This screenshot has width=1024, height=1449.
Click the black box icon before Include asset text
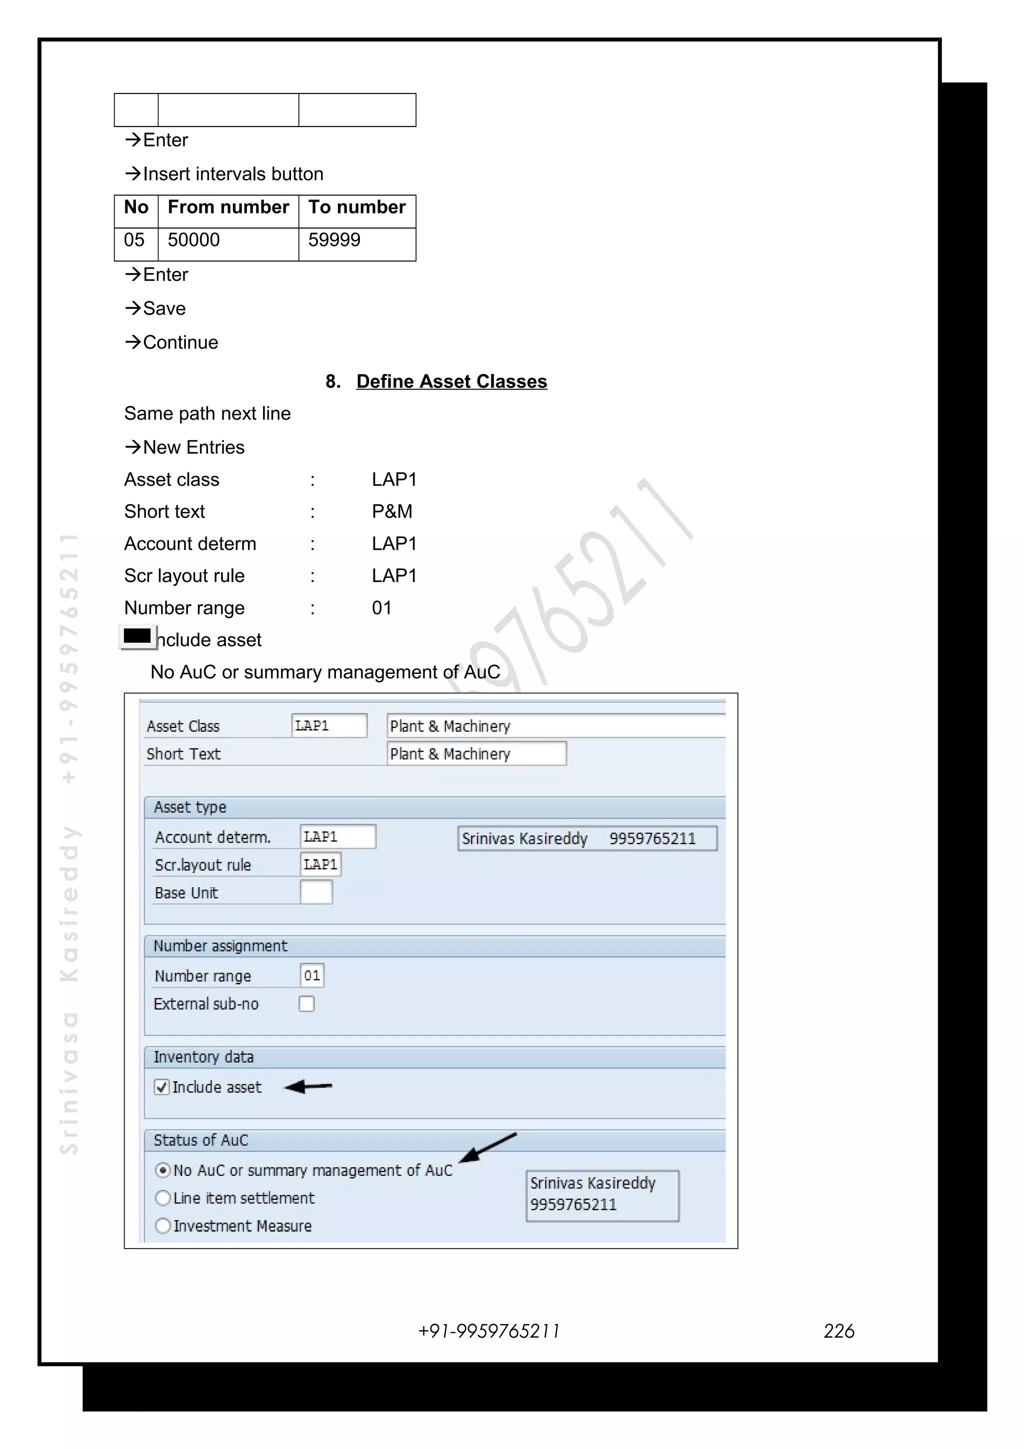click(x=137, y=636)
